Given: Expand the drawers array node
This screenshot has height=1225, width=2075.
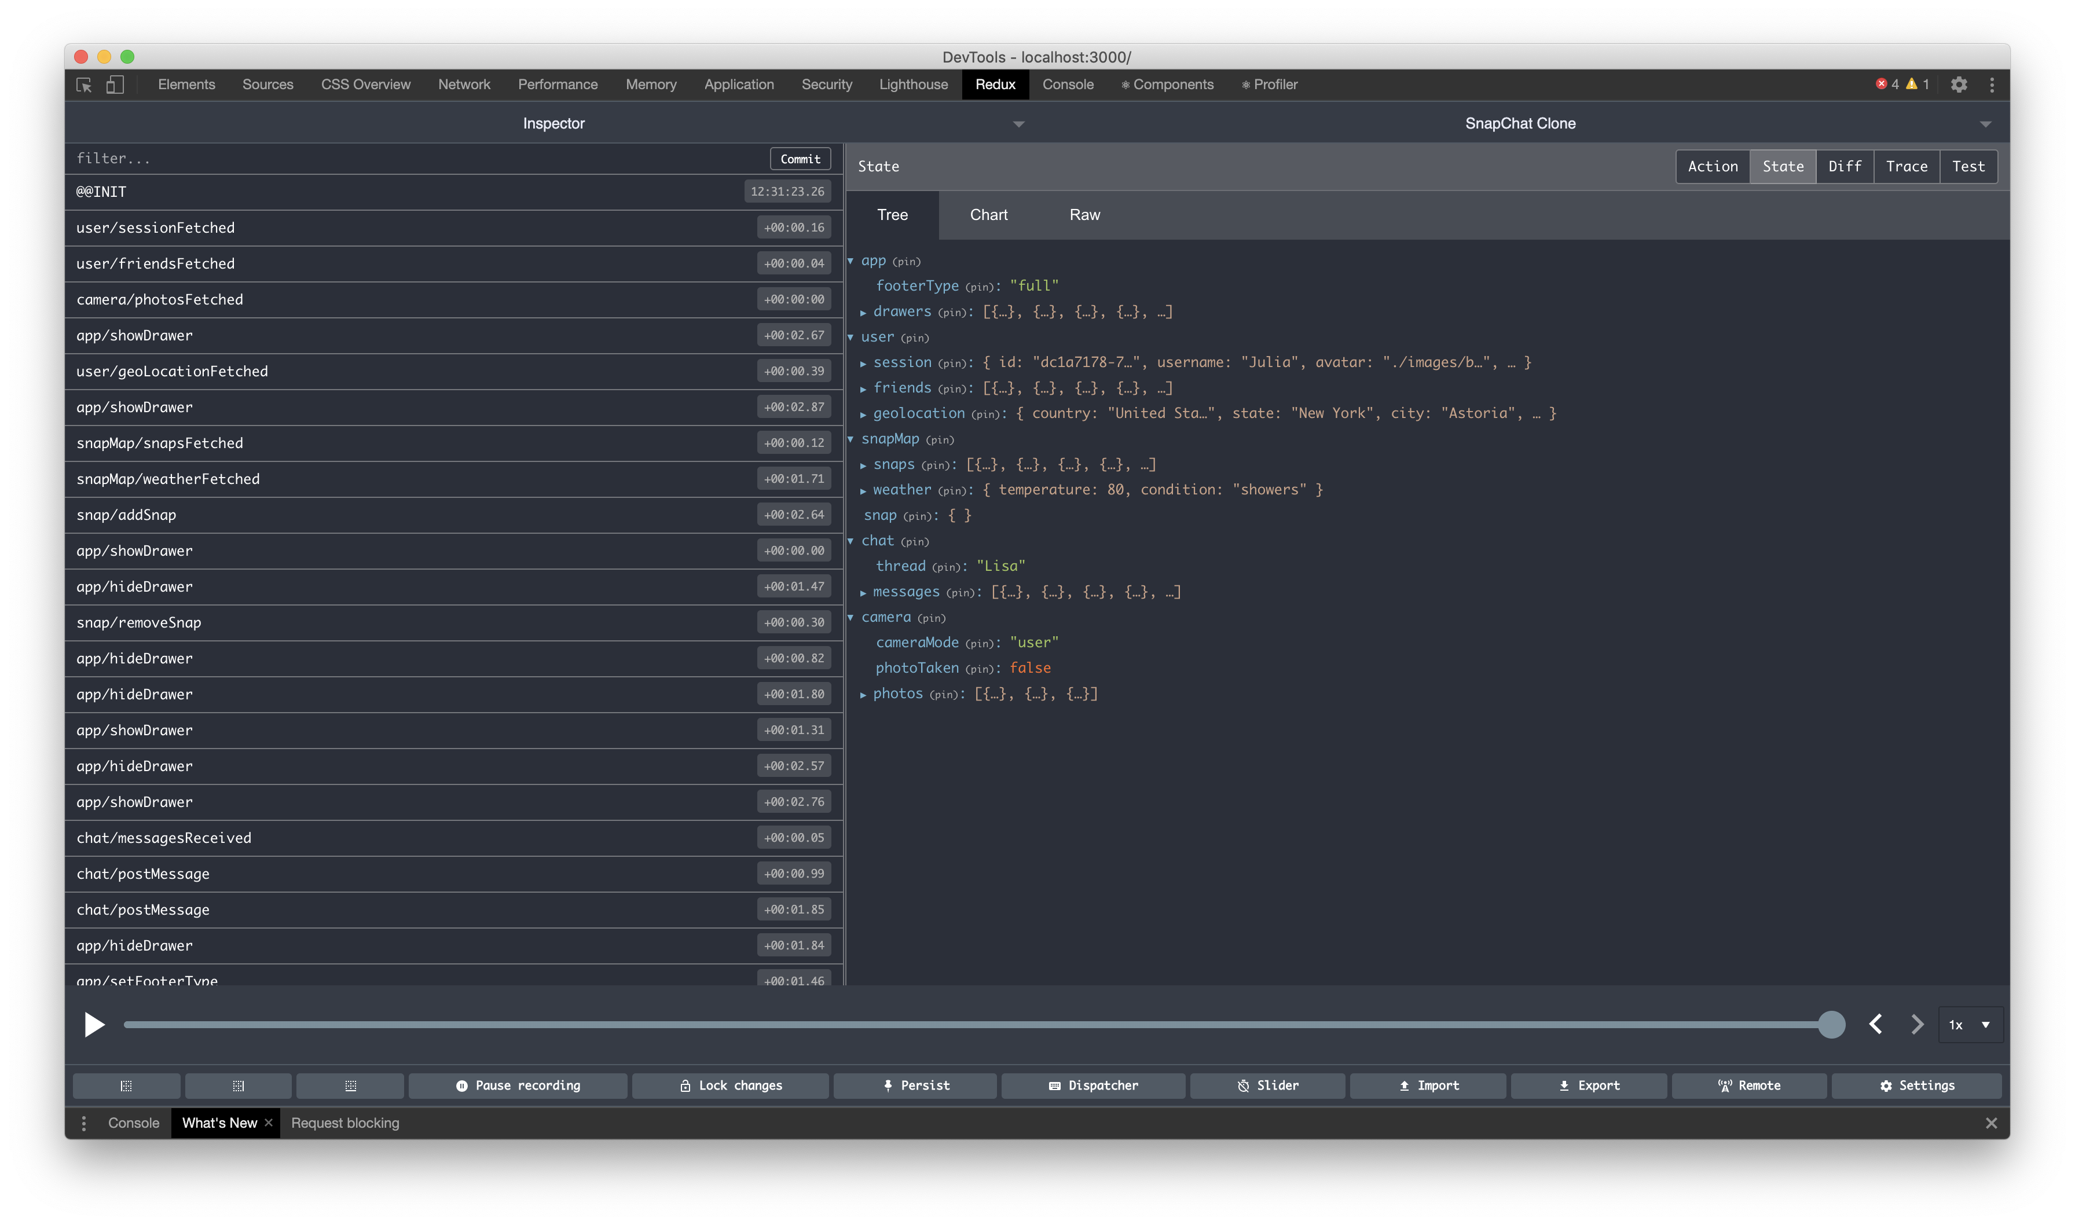Looking at the screenshot, I should click(x=863, y=312).
